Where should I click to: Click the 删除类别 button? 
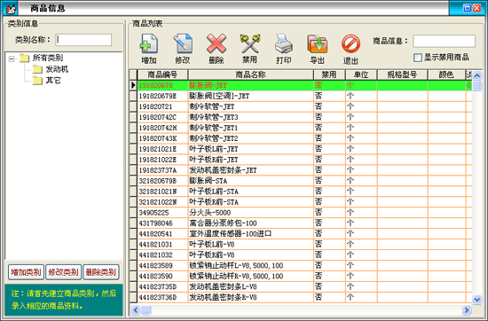click(x=101, y=272)
